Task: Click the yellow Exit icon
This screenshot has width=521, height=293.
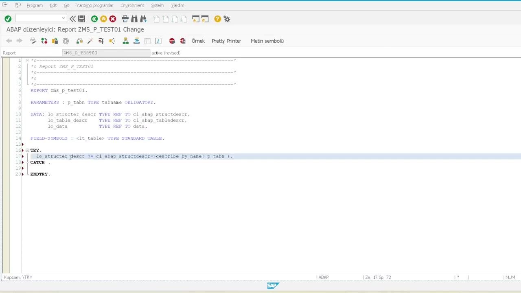Action: tap(103, 19)
